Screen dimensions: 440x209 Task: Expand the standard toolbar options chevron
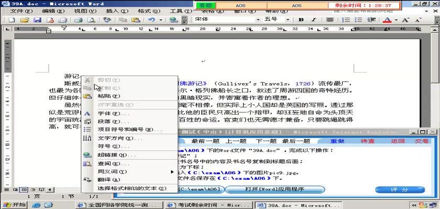(x=184, y=20)
